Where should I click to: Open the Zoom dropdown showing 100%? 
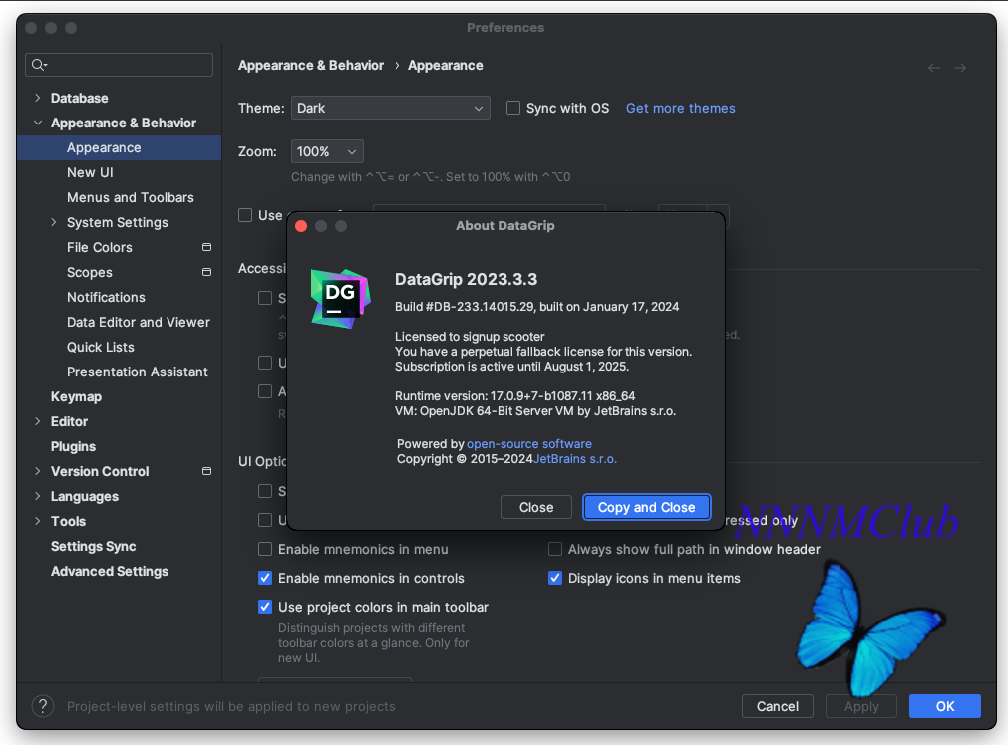[327, 151]
